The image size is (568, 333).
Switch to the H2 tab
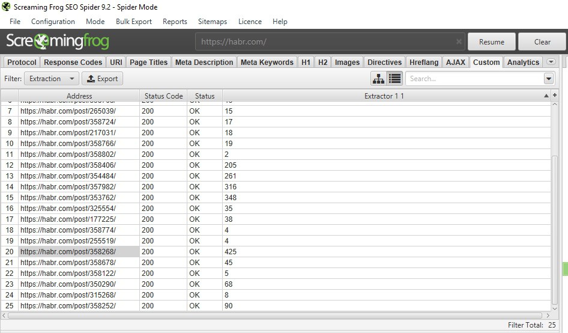pos(323,63)
